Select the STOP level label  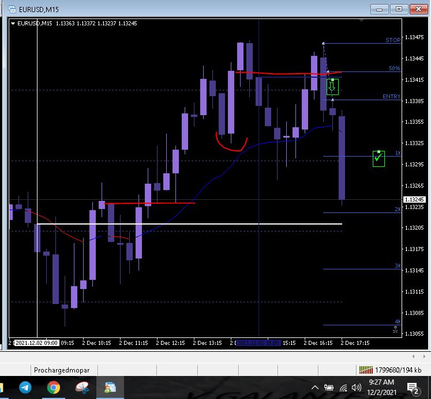[x=393, y=40]
